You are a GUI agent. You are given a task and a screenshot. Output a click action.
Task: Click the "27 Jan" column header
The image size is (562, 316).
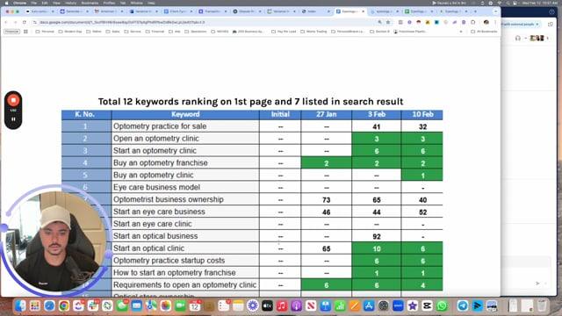[x=326, y=115]
